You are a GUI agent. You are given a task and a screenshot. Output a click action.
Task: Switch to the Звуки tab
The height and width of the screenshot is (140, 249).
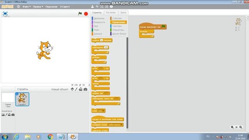pyautogui.click(x=123, y=12)
